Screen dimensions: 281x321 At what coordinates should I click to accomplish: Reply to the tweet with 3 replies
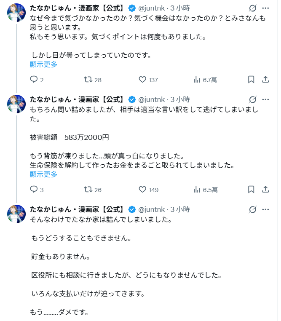click(34, 190)
